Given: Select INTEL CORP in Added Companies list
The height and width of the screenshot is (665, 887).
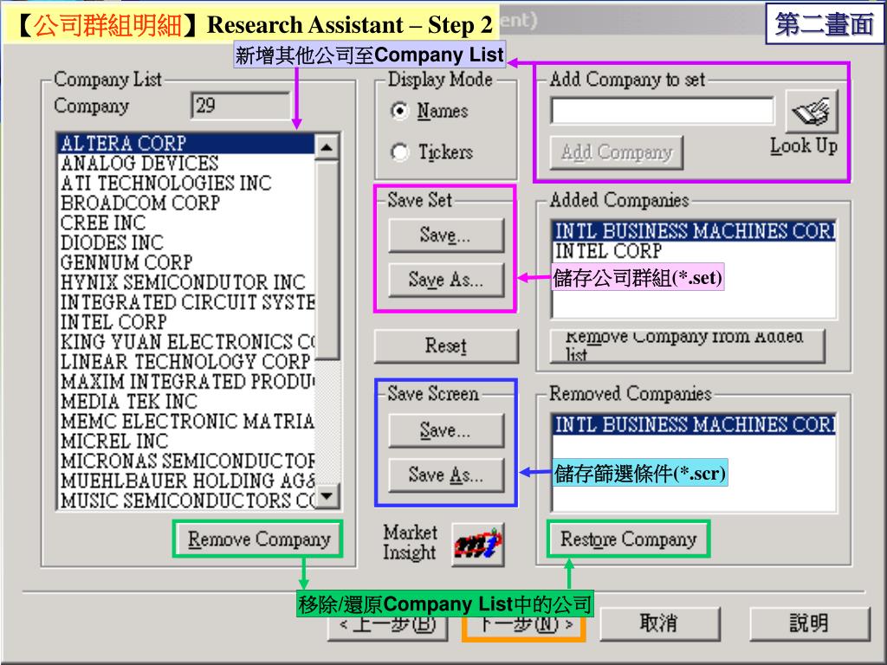Looking at the screenshot, I should point(694,250).
